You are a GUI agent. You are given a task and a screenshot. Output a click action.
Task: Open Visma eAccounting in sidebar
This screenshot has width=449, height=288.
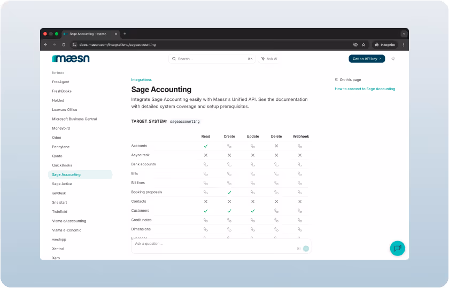point(69,221)
